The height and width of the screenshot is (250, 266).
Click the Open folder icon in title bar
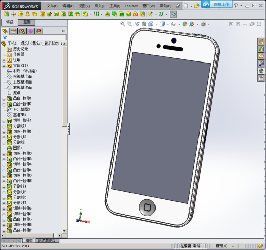coord(197,6)
